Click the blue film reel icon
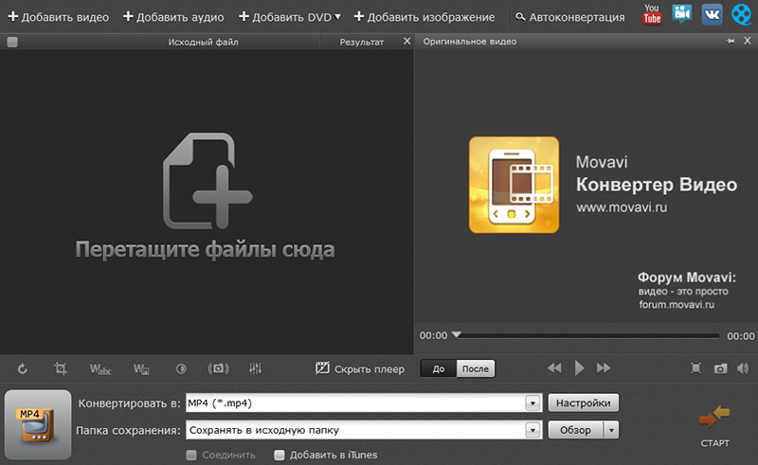 click(742, 14)
